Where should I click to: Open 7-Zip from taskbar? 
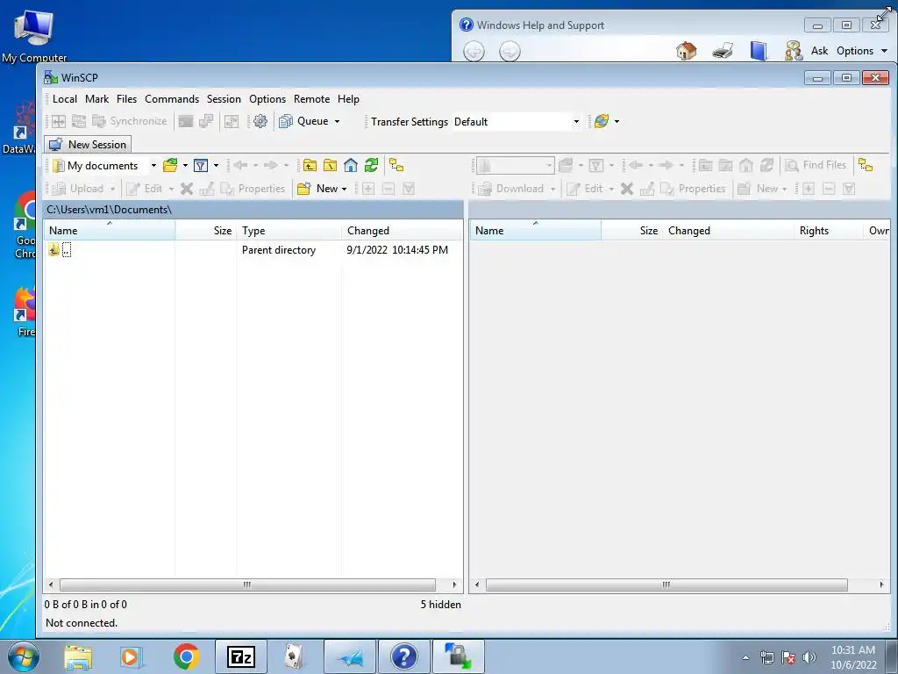click(241, 656)
